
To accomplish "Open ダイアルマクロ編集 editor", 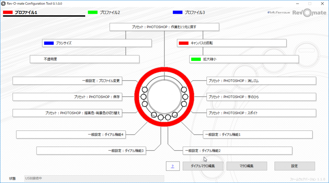I will (203, 166).
